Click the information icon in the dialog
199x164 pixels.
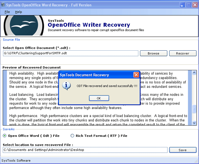point(66,86)
